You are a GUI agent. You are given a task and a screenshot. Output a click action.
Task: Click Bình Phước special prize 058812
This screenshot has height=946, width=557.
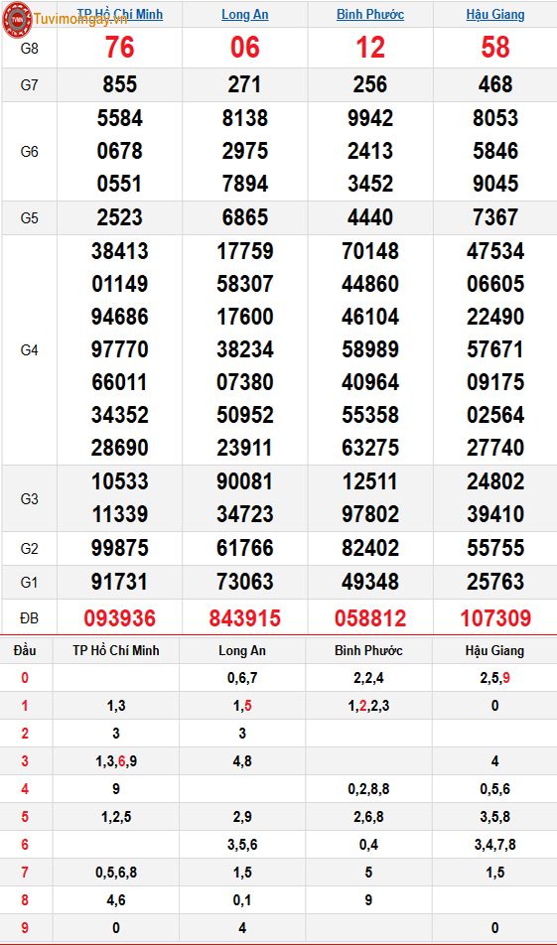[x=370, y=617]
